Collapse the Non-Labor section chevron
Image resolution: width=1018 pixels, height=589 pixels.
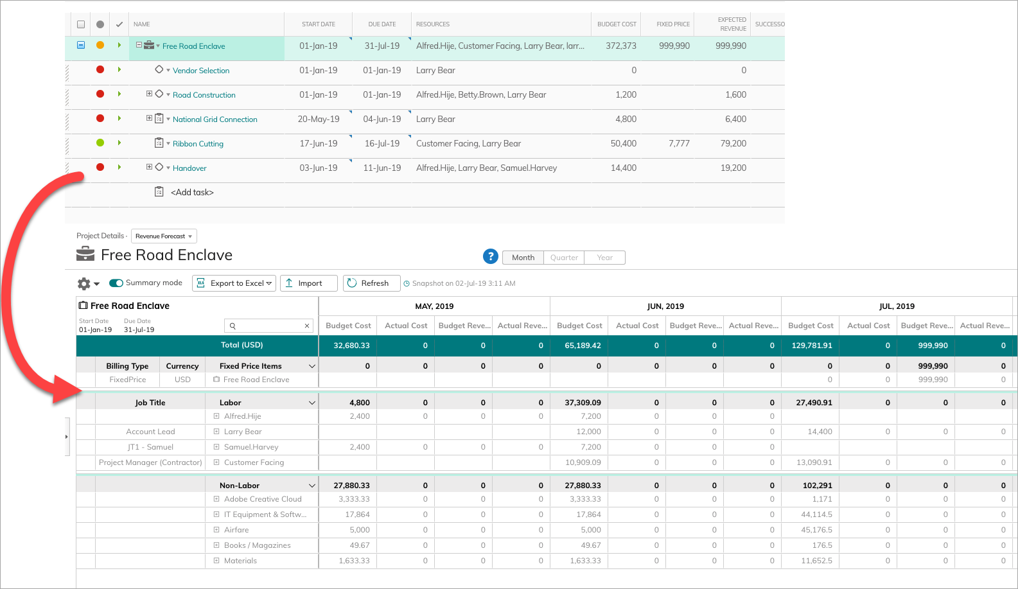(x=312, y=486)
